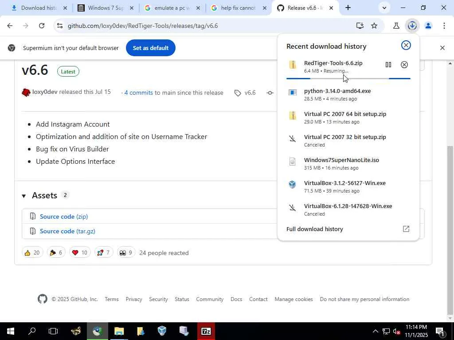Open python-3.14.0-amd64.exe from download list

click(348, 95)
